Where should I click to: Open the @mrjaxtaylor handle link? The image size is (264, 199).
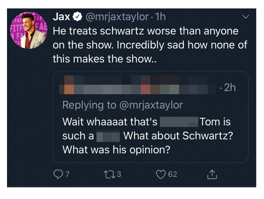pos(117,17)
